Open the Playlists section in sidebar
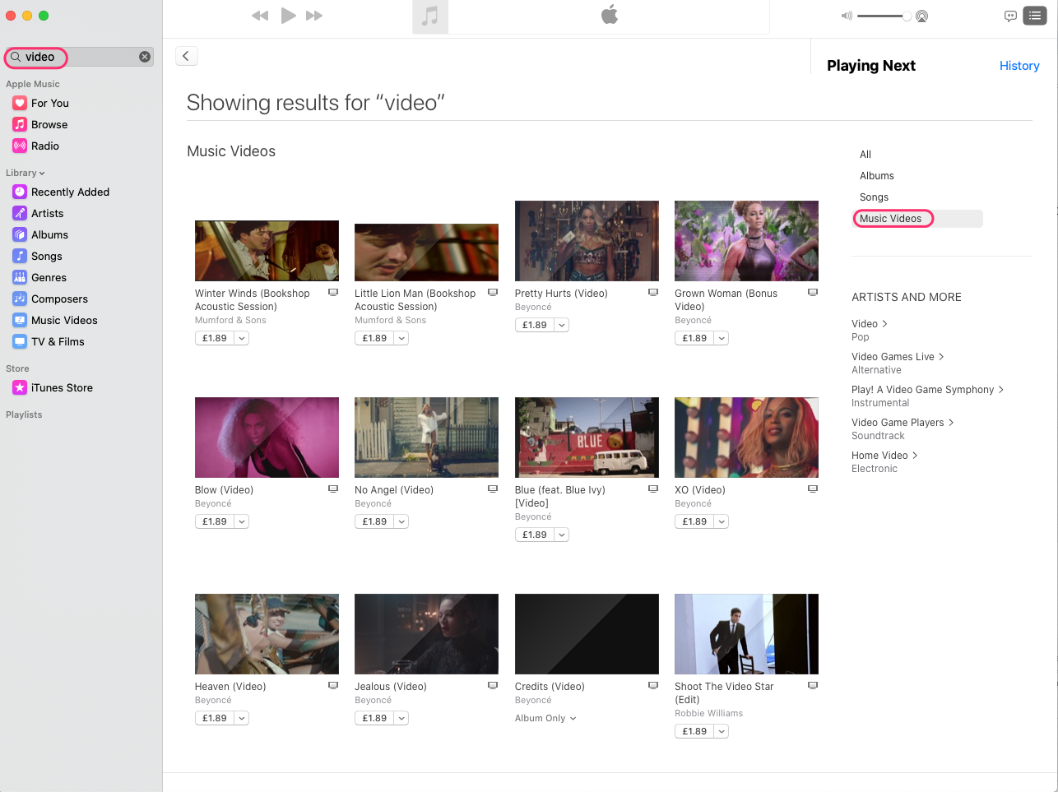This screenshot has width=1058, height=792. (x=24, y=415)
